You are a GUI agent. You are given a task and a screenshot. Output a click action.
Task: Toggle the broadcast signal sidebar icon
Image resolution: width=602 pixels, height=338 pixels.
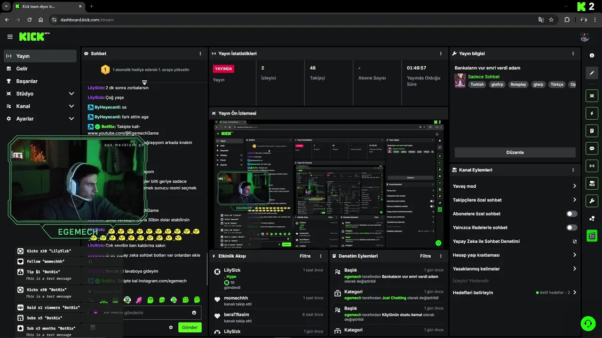pyautogui.click(x=592, y=165)
